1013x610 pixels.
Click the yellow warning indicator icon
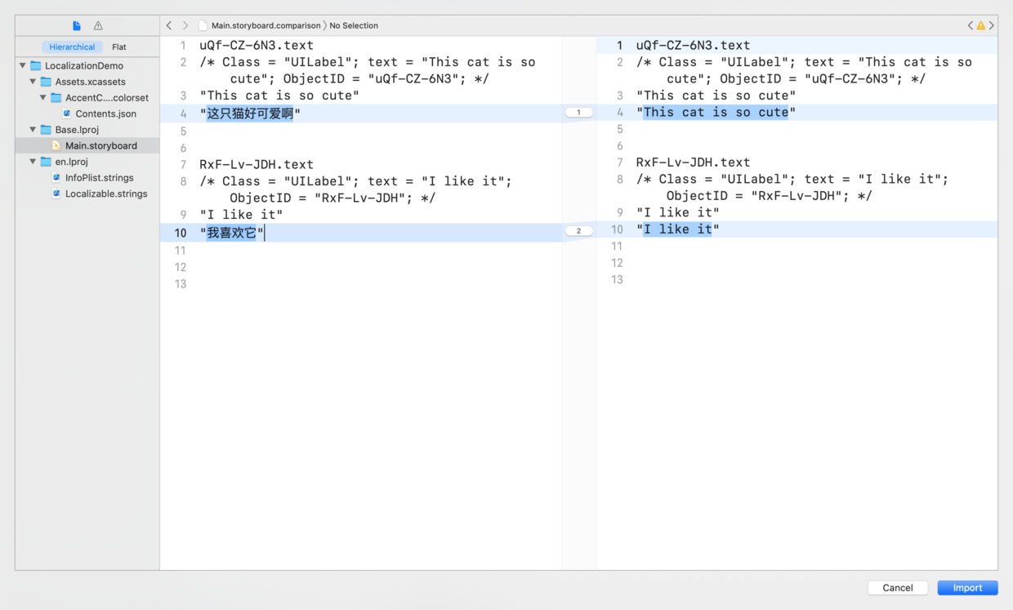[x=981, y=26]
